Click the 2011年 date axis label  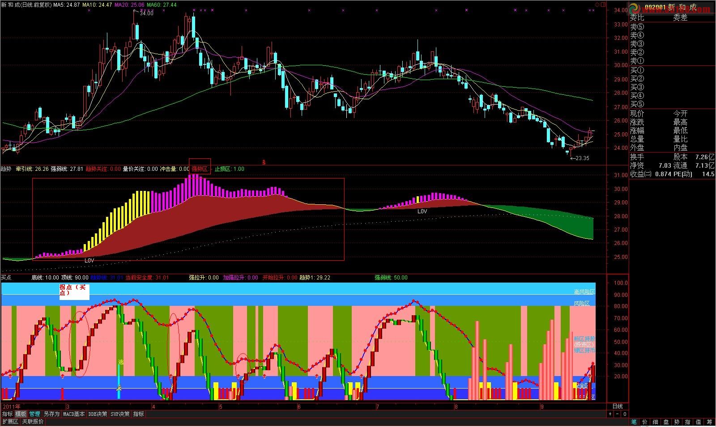tap(12, 406)
